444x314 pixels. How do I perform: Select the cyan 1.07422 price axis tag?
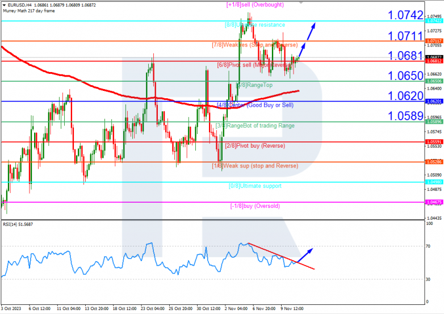coord(434,21)
